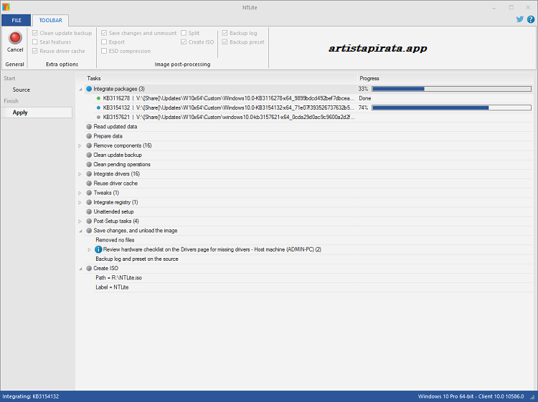Toggle the Clean update backup checkbox
Screen dimensions: 538x402
(x=34, y=33)
